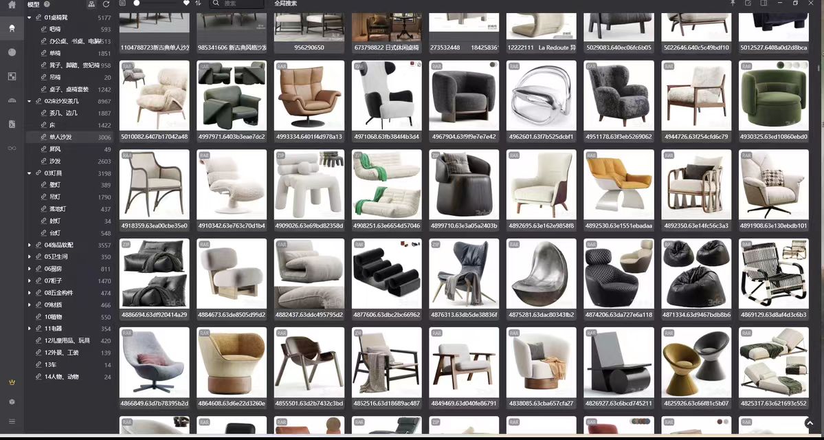Open the dome HDRI icon in sidebar
824x440 pixels.
pos(12,100)
